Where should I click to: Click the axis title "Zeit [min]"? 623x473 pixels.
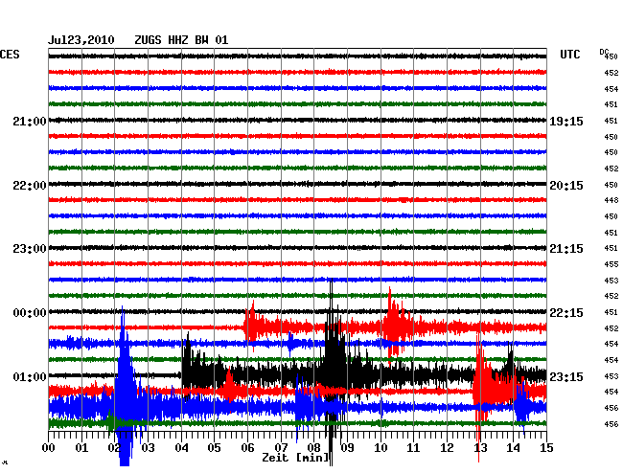295,458
